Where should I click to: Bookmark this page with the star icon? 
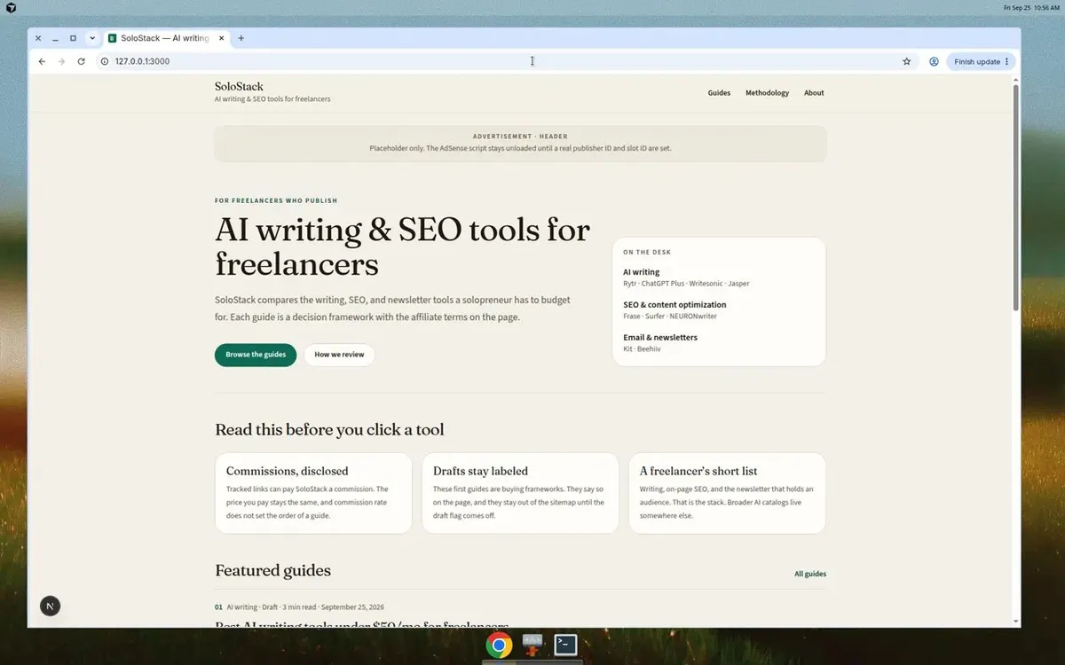(906, 61)
